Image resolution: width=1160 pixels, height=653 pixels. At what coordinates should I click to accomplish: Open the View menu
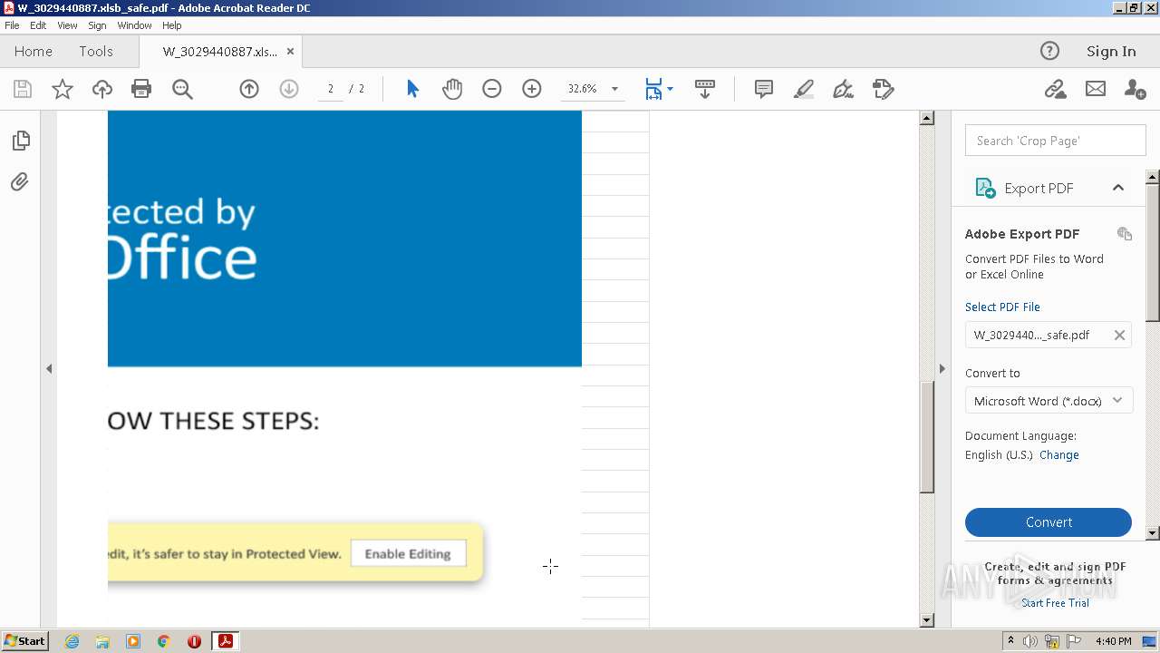pyautogui.click(x=67, y=25)
